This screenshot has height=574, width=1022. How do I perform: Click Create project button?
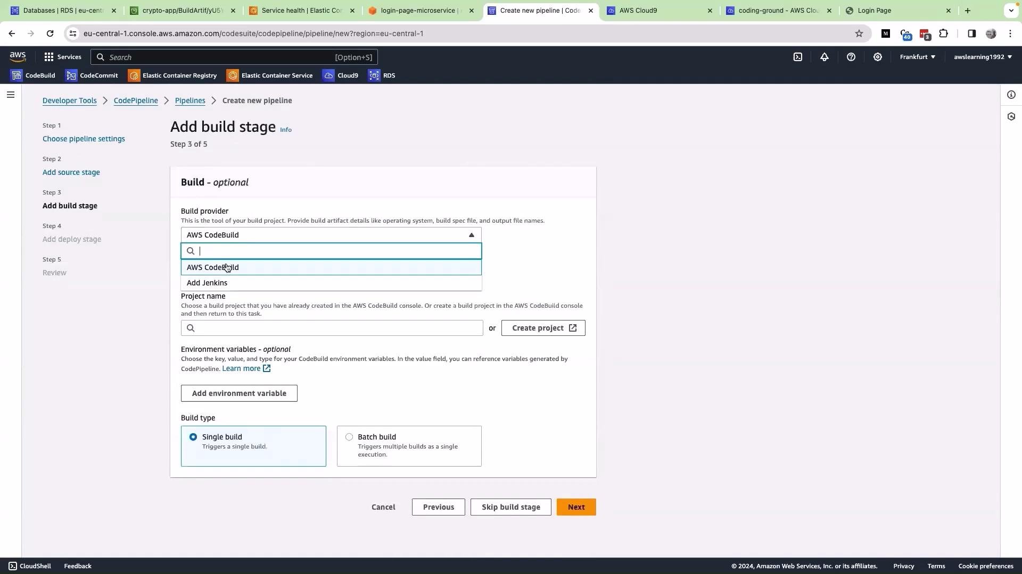(543, 328)
